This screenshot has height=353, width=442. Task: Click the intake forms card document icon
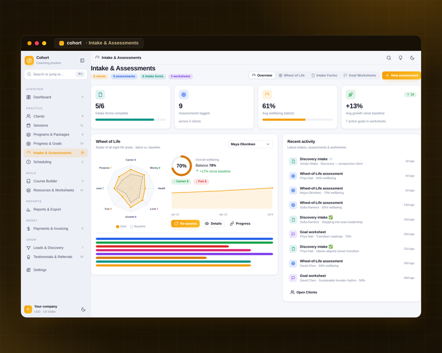100,94
